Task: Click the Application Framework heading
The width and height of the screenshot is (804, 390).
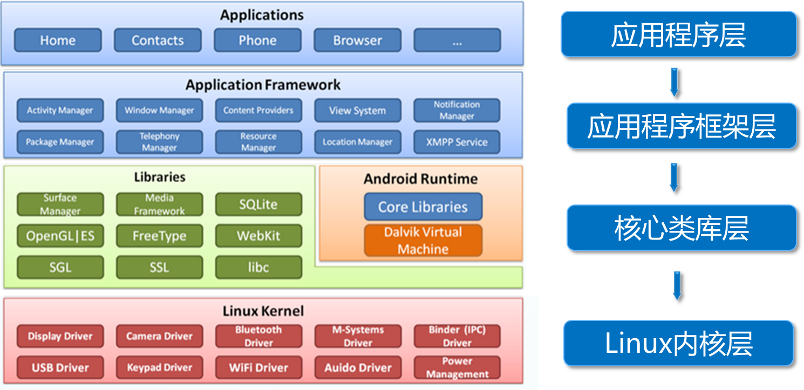Action: [263, 85]
